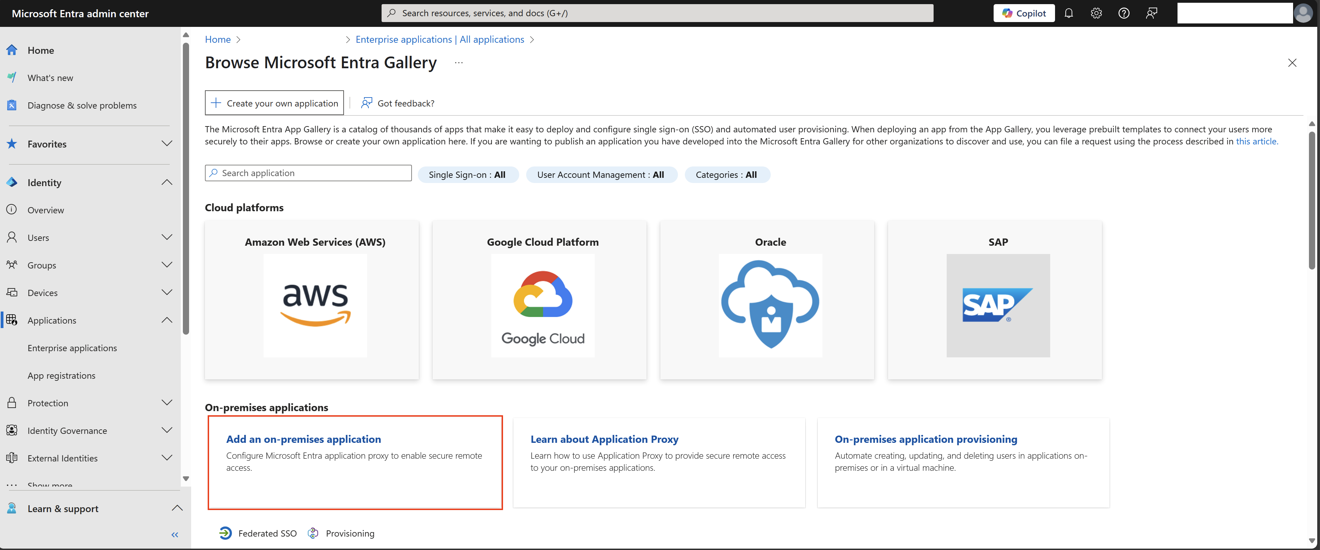Click the External Identities icon
Image resolution: width=1320 pixels, height=550 pixels.
(12, 458)
